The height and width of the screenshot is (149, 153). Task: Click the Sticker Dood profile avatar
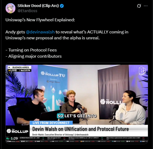10,8
